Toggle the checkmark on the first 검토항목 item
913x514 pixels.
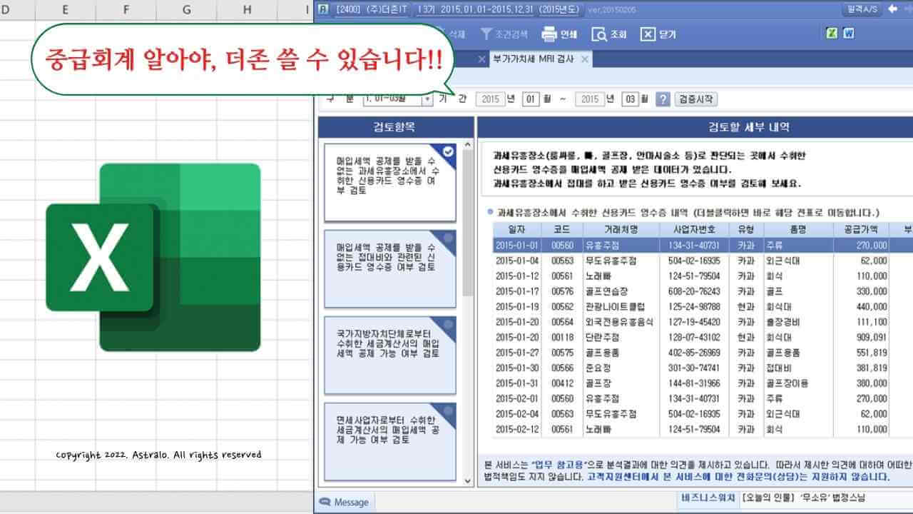click(x=449, y=151)
